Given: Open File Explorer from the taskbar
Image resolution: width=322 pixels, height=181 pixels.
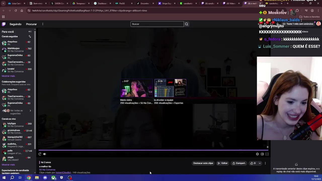Looking at the screenshot, I should tap(37, 178).
